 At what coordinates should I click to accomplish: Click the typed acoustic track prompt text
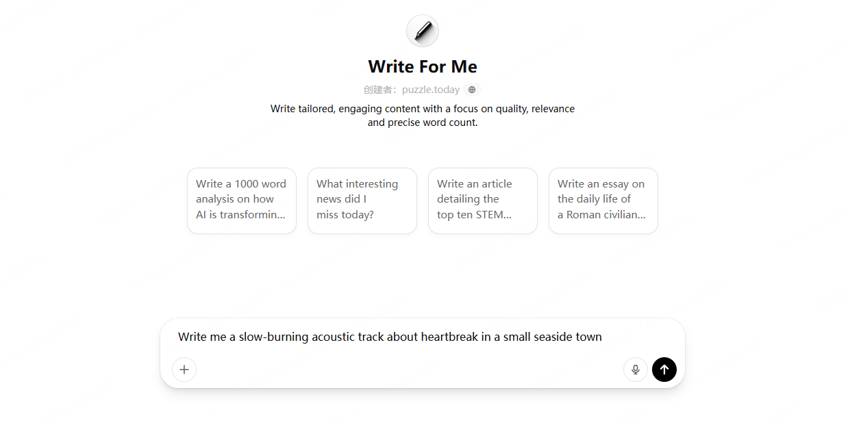390,337
